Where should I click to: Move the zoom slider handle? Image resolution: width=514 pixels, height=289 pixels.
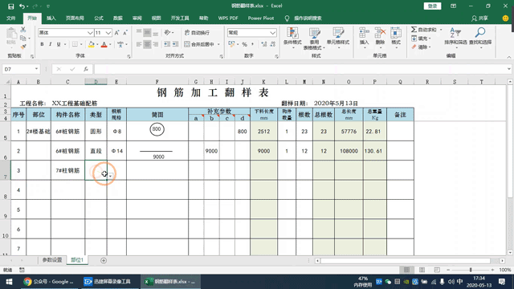point(471,270)
